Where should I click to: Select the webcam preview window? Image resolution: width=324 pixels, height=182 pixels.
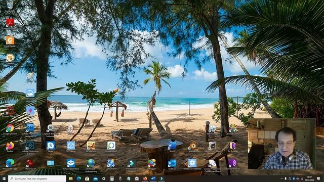(281, 144)
